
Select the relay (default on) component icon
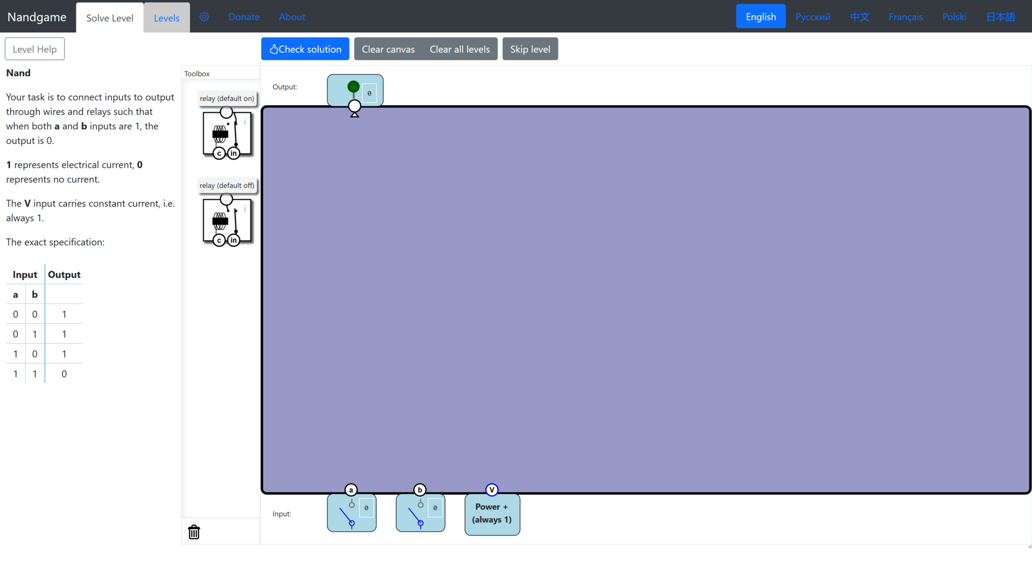(227, 134)
